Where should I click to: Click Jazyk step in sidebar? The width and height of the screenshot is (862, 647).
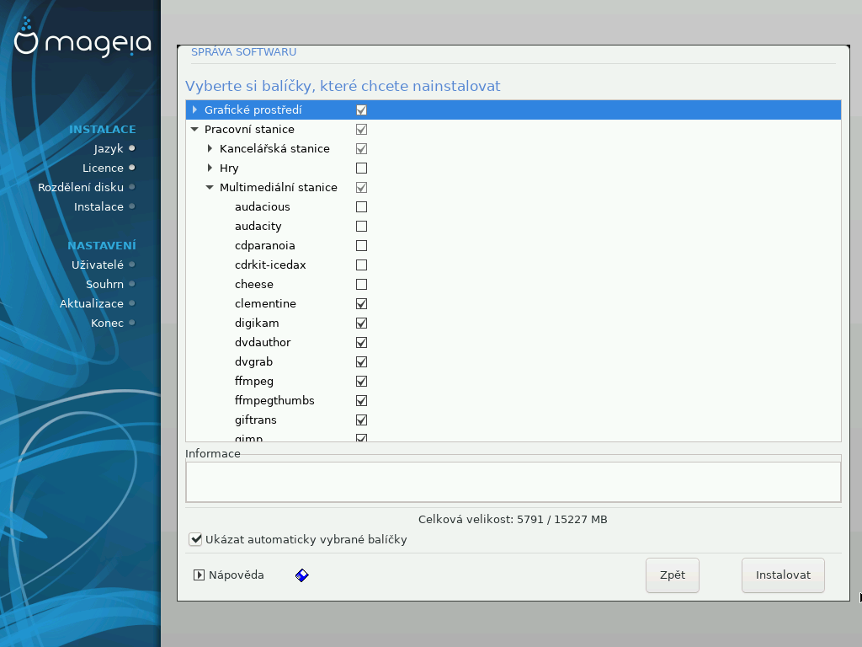click(109, 148)
